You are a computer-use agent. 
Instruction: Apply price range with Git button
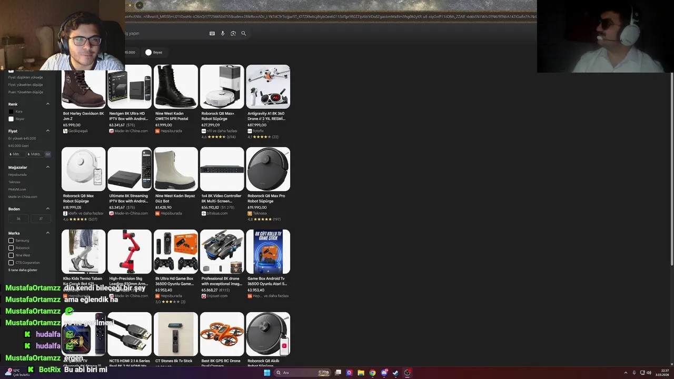(48, 154)
